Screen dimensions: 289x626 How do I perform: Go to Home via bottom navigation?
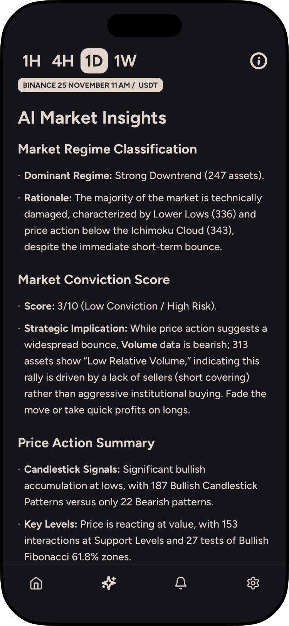click(36, 583)
